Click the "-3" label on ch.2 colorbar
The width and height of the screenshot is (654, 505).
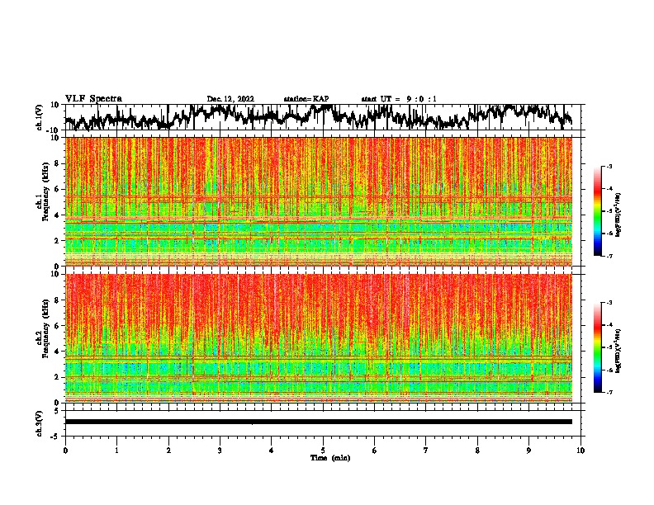[x=609, y=303]
